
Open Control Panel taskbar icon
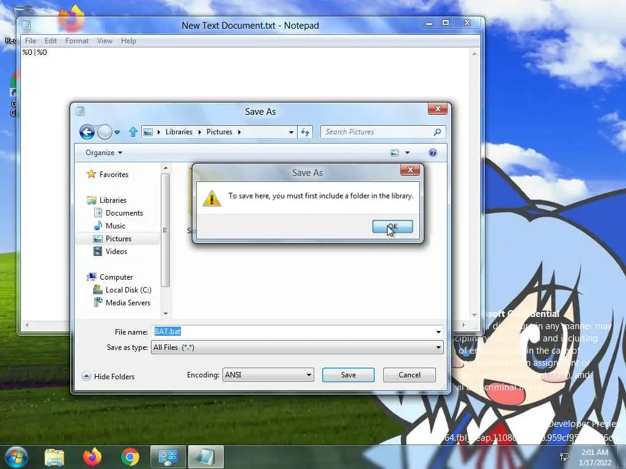tap(168, 457)
